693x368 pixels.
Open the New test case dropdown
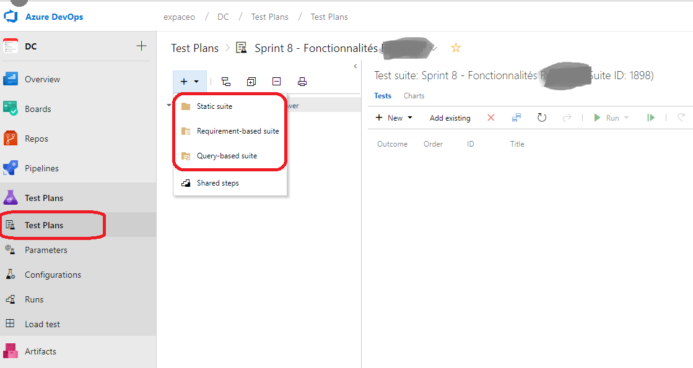[394, 118]
